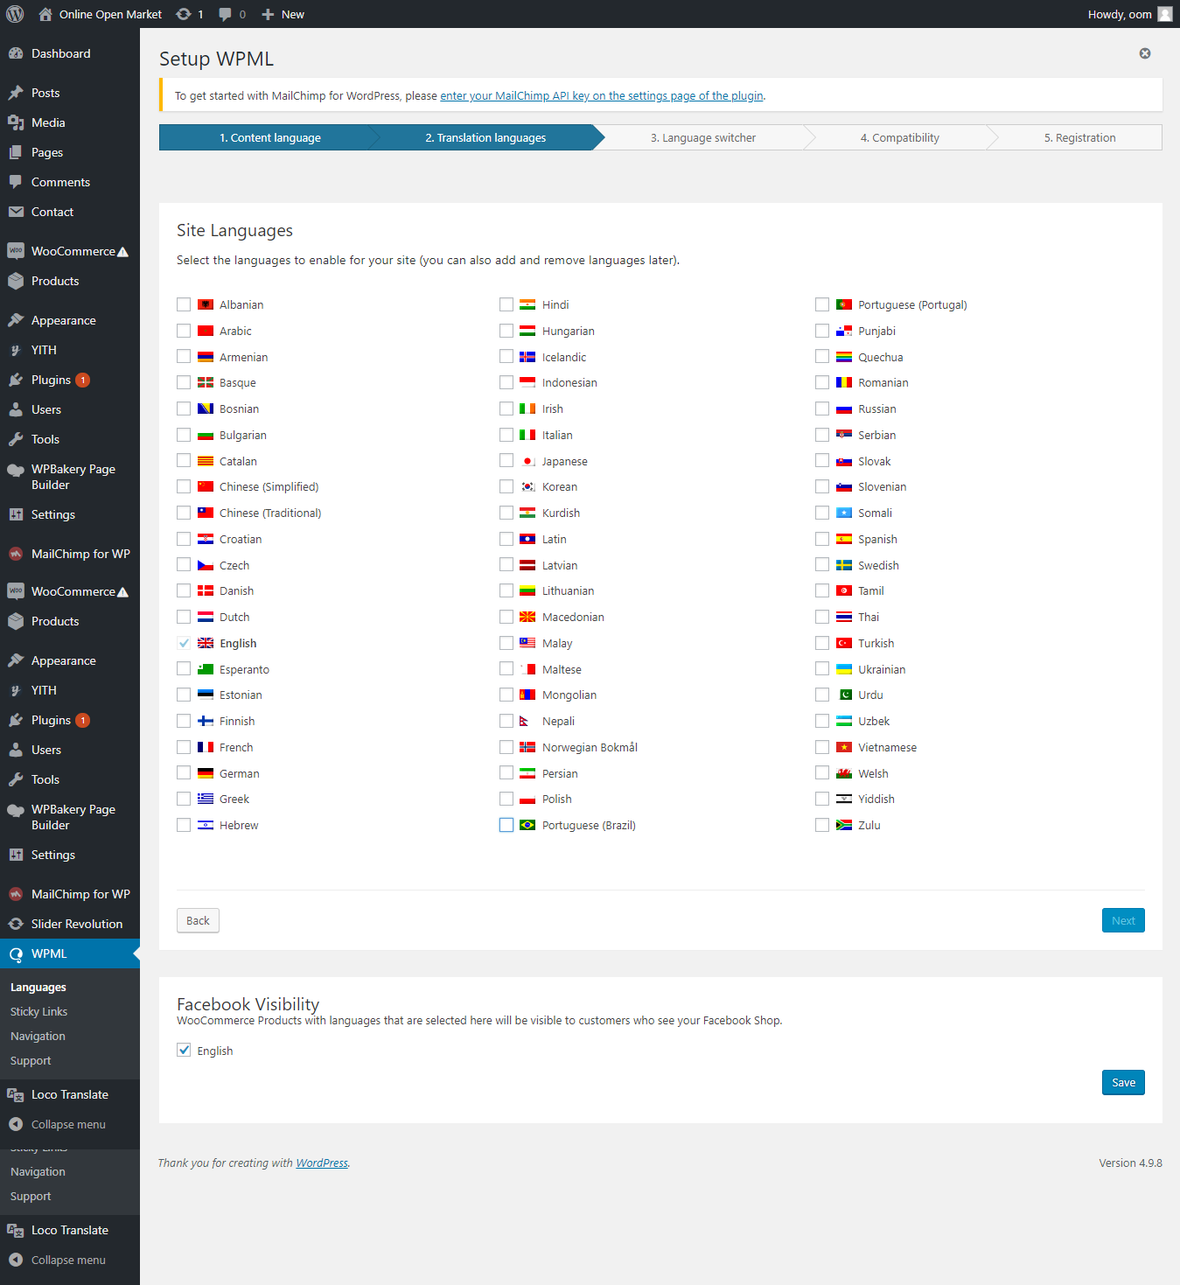The image size is (1180, 1285).
Task: Click the Welsh flag icon
Action: click(844, 773)
